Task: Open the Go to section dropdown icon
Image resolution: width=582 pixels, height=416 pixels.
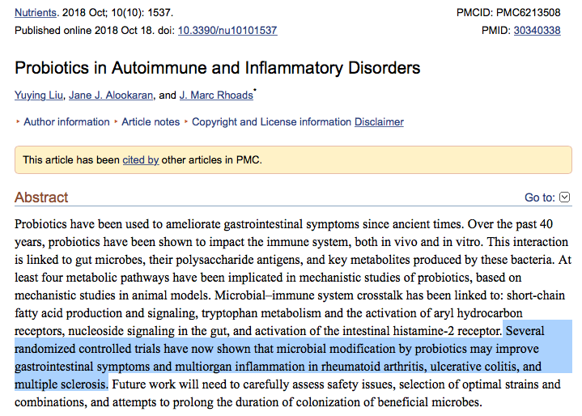Action: pos(565,197)
